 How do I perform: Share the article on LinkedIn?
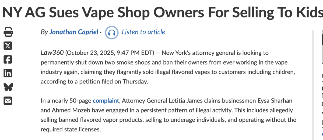pos(8,73)
